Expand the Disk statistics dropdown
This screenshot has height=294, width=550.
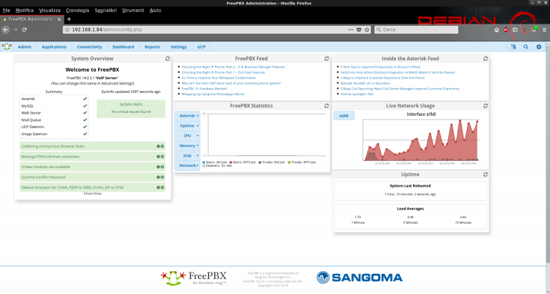(x=188, y=156)
